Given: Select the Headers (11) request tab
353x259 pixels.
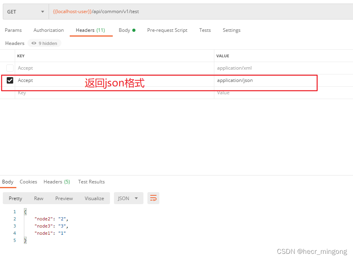Looking at the screenshot, I should (x=90, y=30).
